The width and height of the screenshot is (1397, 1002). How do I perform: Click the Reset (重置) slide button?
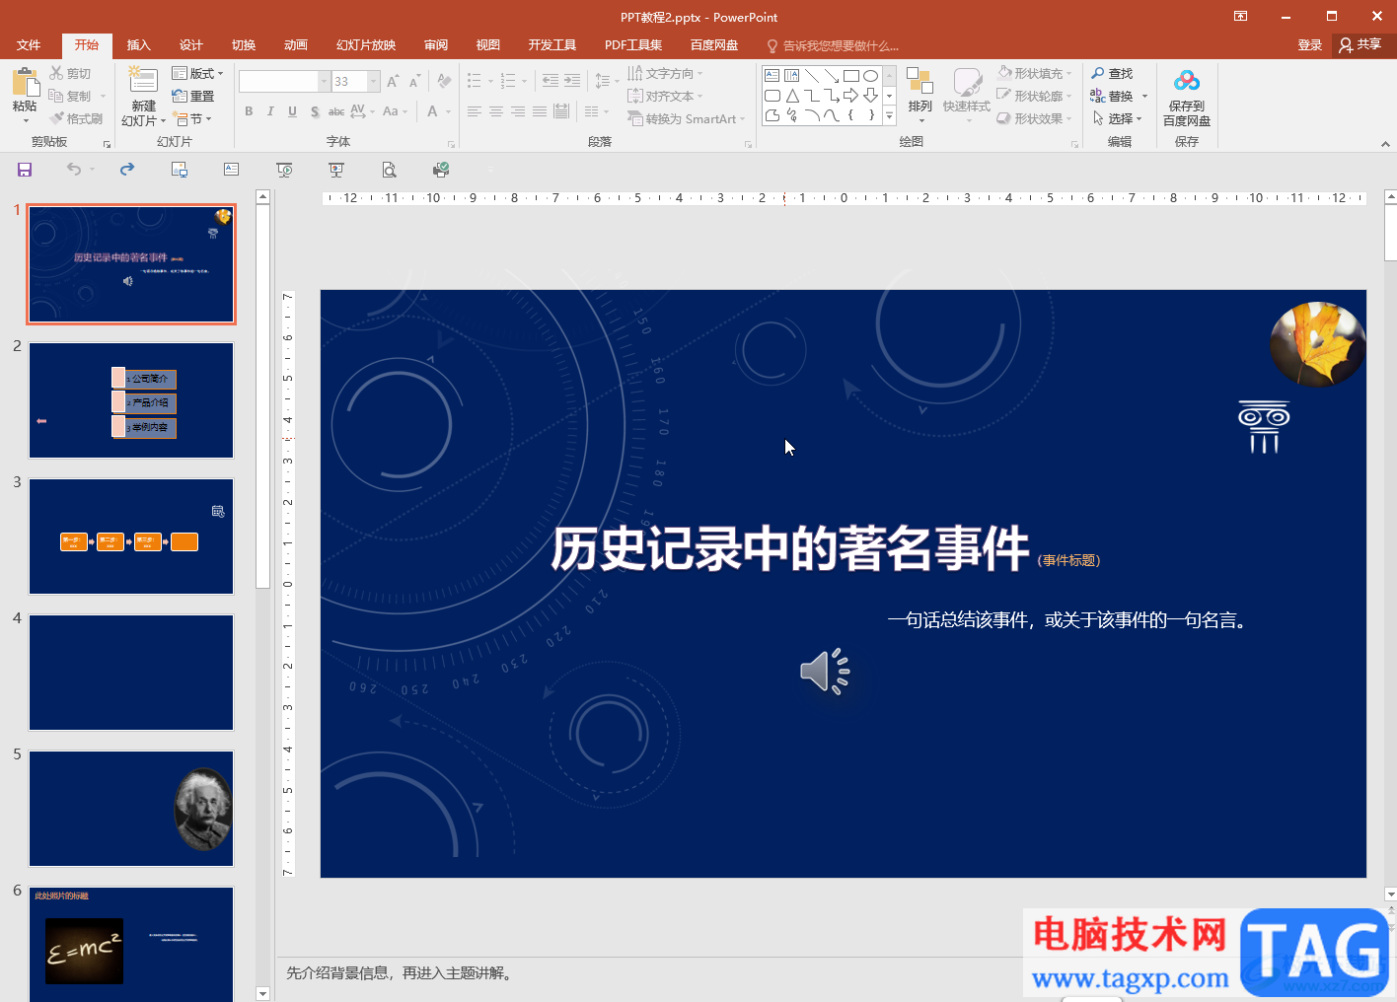click(x=193, y=97)
